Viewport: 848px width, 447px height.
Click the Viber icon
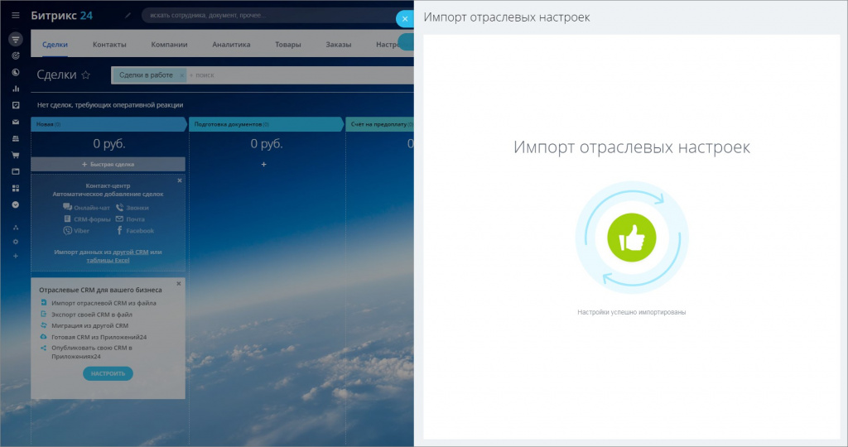pyautogui.click(x=67, y=231)
